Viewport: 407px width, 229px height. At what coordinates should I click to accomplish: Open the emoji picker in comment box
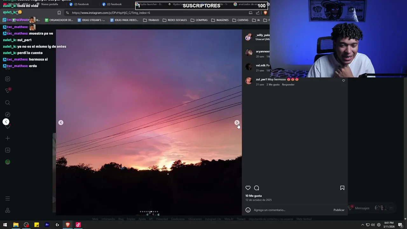click(x=248, y=210)
